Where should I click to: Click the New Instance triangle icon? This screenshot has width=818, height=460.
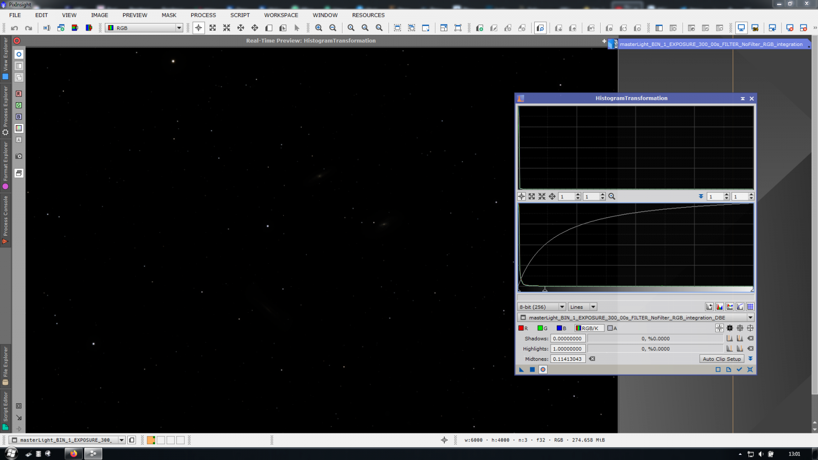click(x=521, y=370)
